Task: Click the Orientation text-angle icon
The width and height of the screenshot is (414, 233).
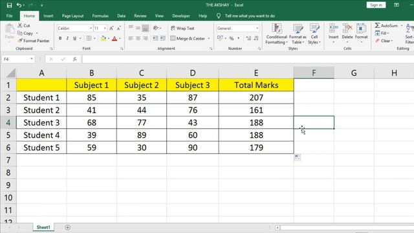Action: click(155, 28)
